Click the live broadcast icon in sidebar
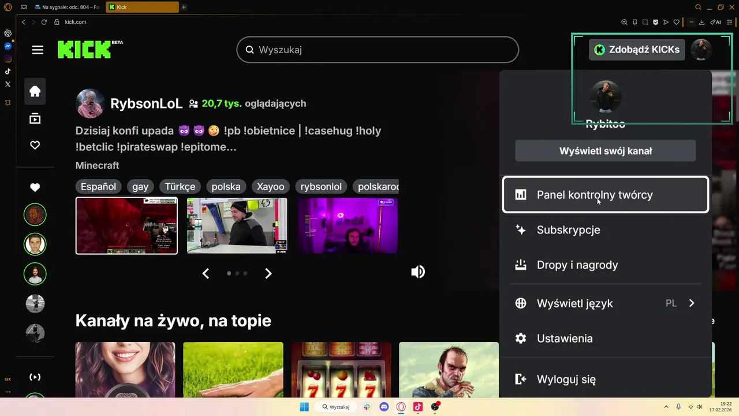The image size is (739, 416). (x=35, y=377)
